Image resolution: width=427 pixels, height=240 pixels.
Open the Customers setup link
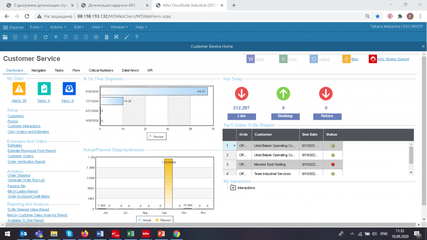click(16, 116)
